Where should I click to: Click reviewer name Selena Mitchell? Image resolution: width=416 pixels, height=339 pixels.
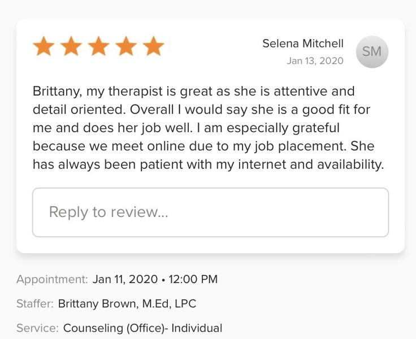point(302,44)
